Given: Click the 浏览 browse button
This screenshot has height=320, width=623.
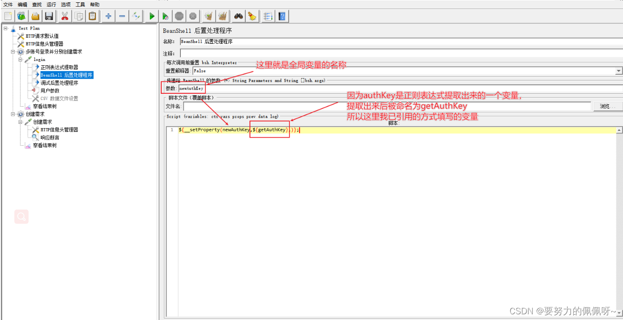Looking at the screenshot, I should pyautogui.click(x=607, y=107).
